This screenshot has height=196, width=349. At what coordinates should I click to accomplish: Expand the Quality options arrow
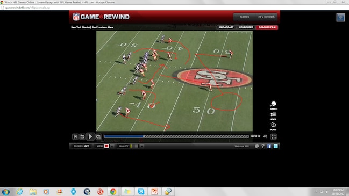click(x=142, y=146)
